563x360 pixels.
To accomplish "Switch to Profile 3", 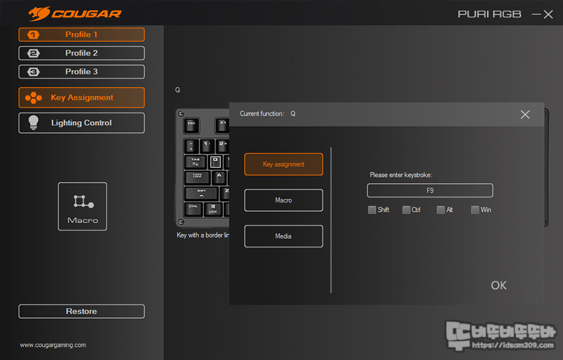I will (x=81, y=72).
